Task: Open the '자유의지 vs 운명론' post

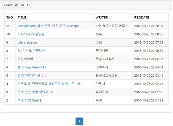Action: [31, 34]
